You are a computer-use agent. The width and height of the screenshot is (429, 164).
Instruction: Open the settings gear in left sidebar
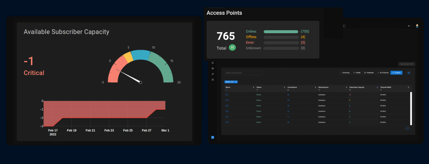213,68
